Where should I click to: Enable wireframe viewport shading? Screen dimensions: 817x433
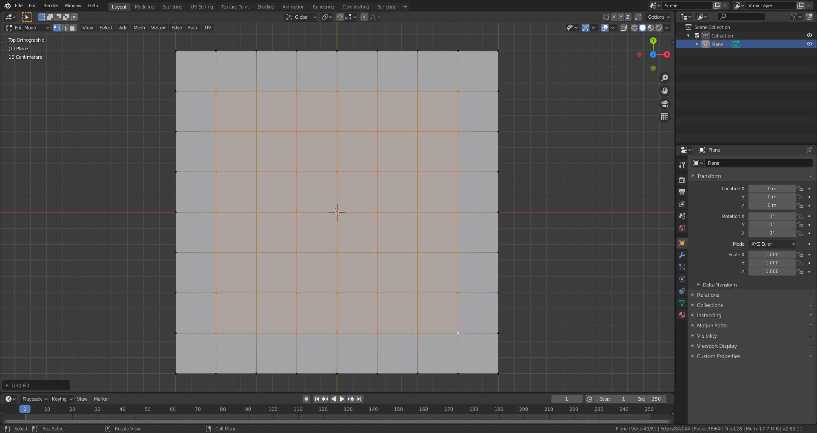click(x=634, y=28)
